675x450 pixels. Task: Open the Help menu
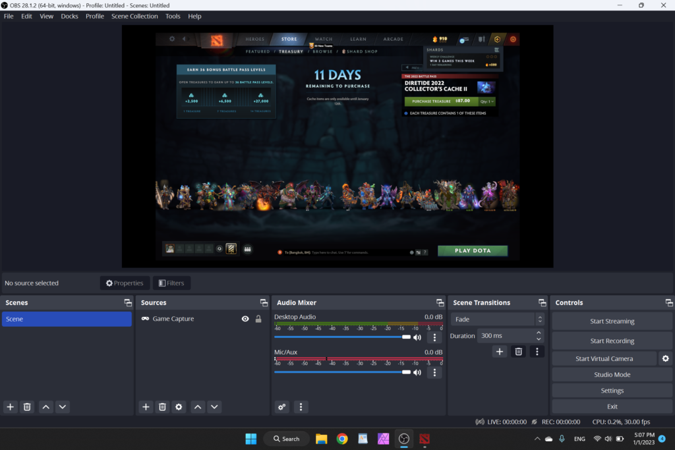(x=194, y=16)
